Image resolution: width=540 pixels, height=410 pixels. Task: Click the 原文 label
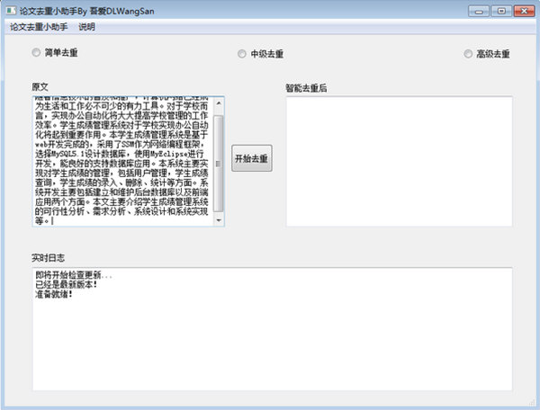pyautogui.click(x=40, y=87)
